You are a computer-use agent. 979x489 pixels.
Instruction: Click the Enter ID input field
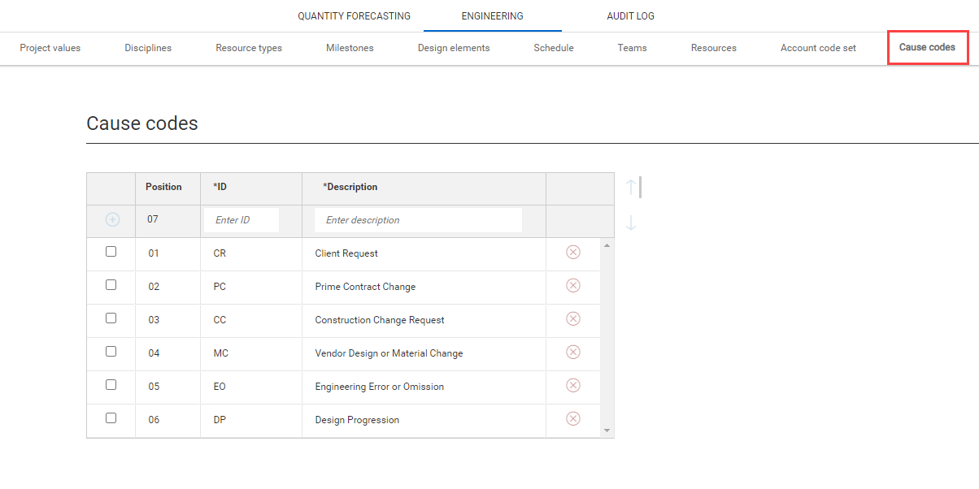(241, 220)
